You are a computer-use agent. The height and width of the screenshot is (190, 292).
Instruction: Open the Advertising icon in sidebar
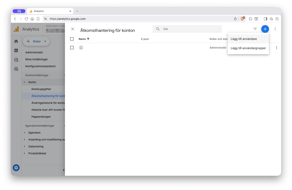point(16,69)
